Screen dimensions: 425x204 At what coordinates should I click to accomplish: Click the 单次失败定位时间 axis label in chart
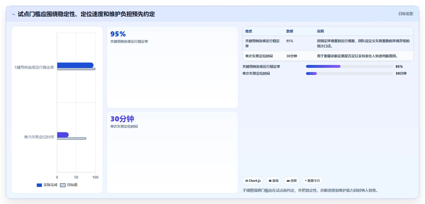tap(39, 137)
